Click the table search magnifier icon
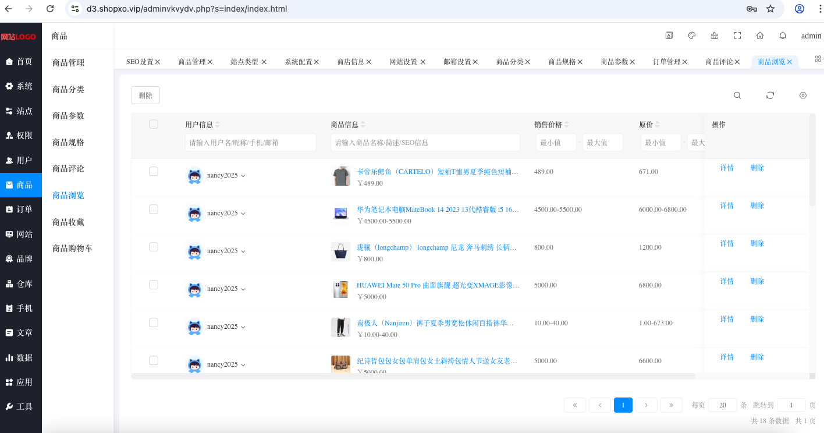 pyautogui.click(x=737, y=95)
